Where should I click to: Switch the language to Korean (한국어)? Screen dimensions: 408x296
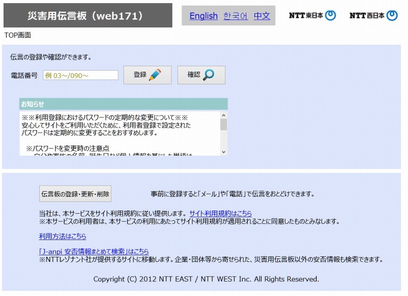click(236, 16)
